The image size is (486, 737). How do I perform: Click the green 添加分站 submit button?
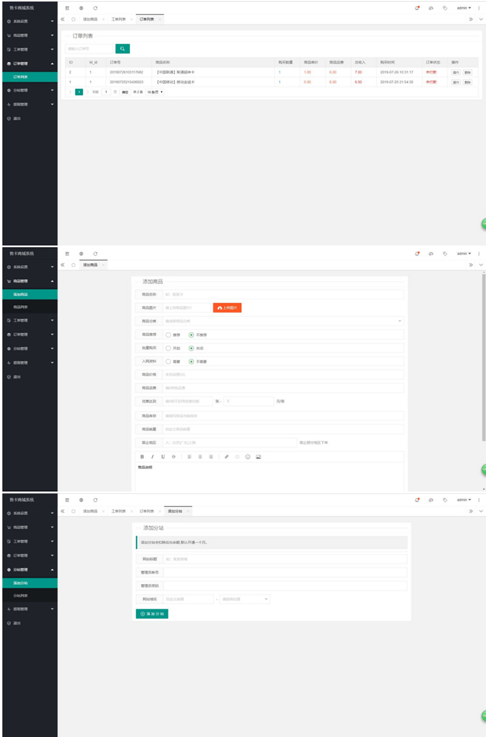tap(152, 614)
